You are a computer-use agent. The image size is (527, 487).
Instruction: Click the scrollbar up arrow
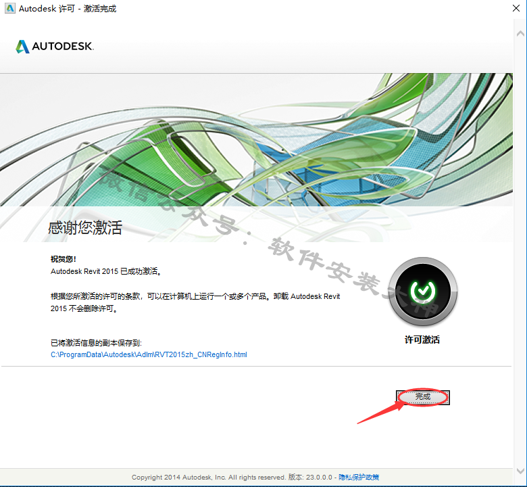click(520, 34)
